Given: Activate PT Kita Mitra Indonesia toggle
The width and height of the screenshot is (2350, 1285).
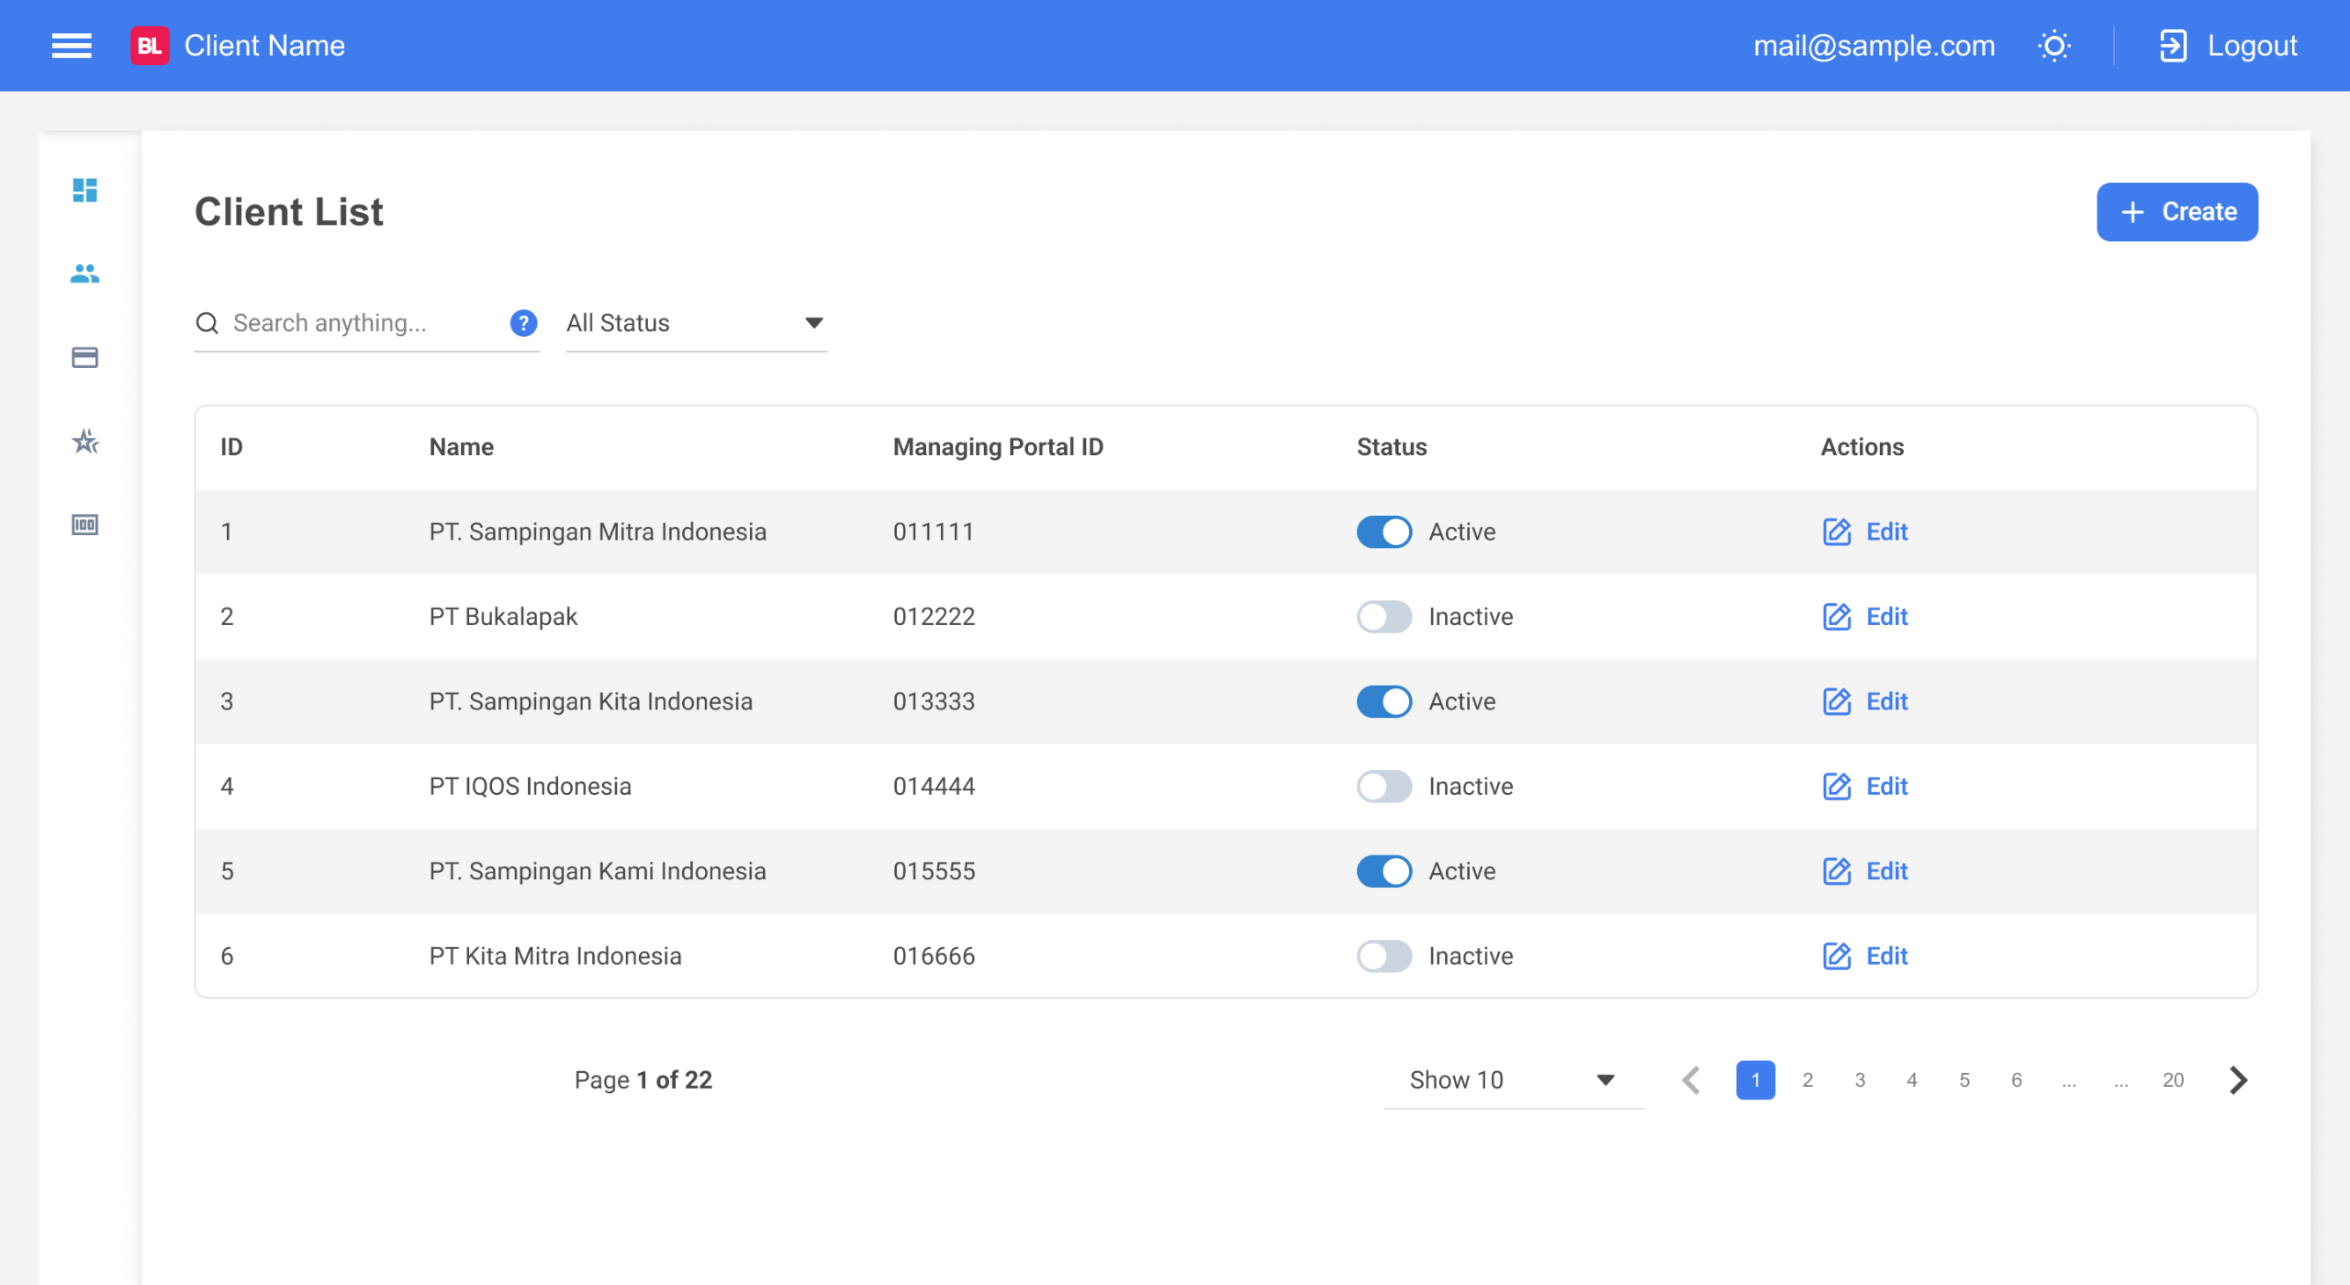Looking at the screenshot, I should coord(1383,956).
